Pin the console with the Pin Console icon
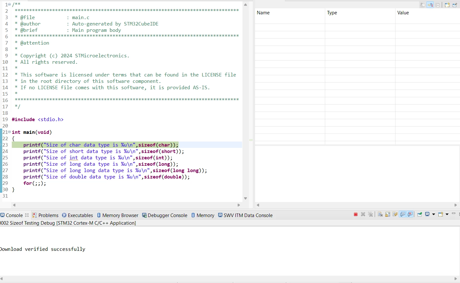460x283 pixels. coord(420,214)
